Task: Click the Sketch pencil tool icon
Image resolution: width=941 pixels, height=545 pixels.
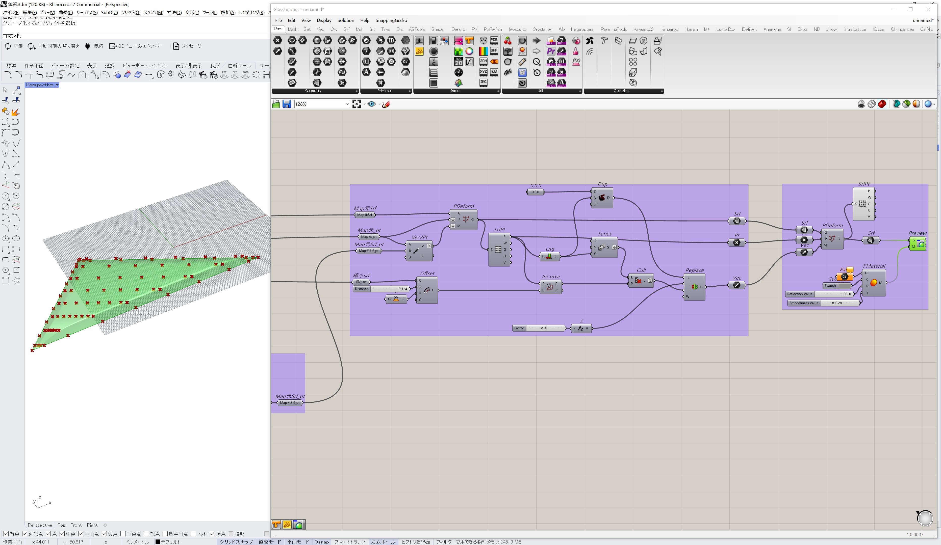Action: coord(387,104)
